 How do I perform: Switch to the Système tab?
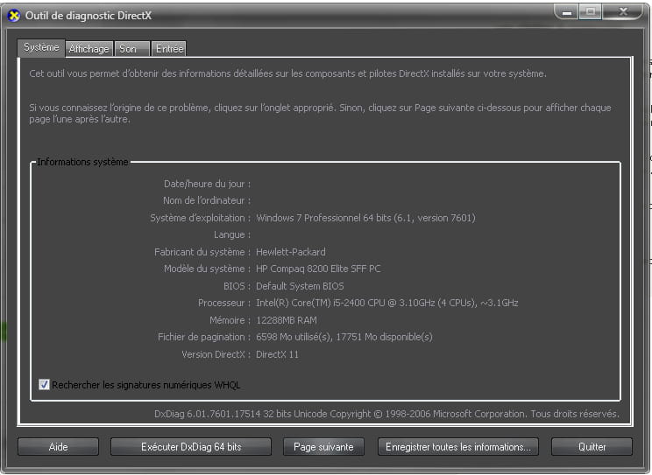[x=40, y=47]
